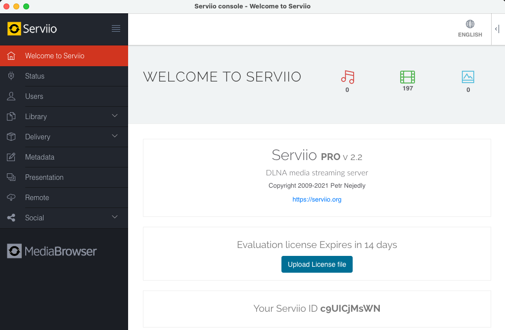Click the share icon next to Social
505x330 pixels.
coord(11,218)
